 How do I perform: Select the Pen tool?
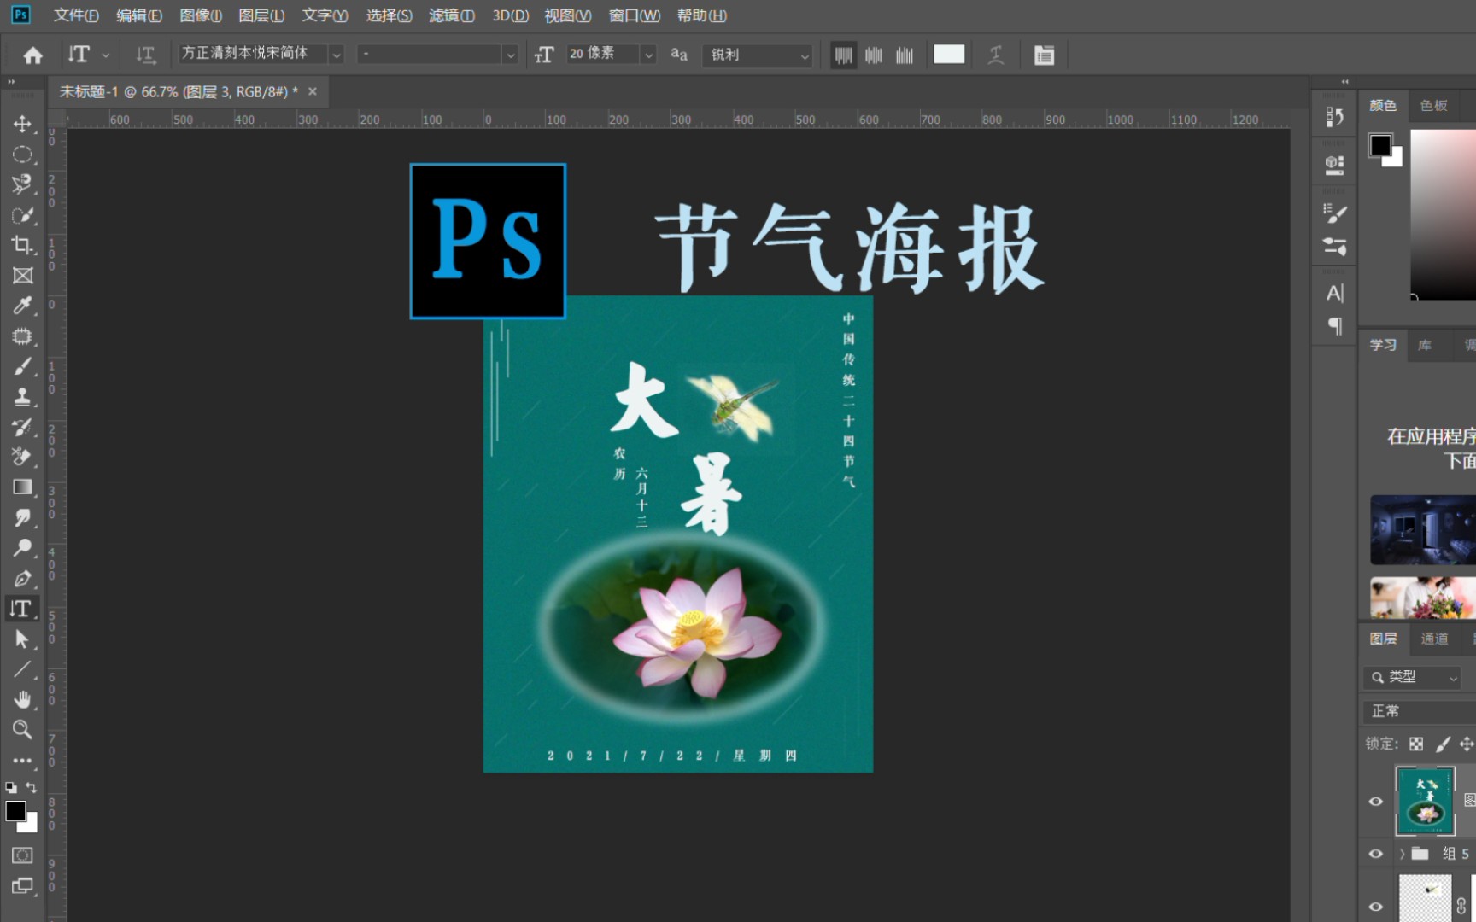coord(22,578)
